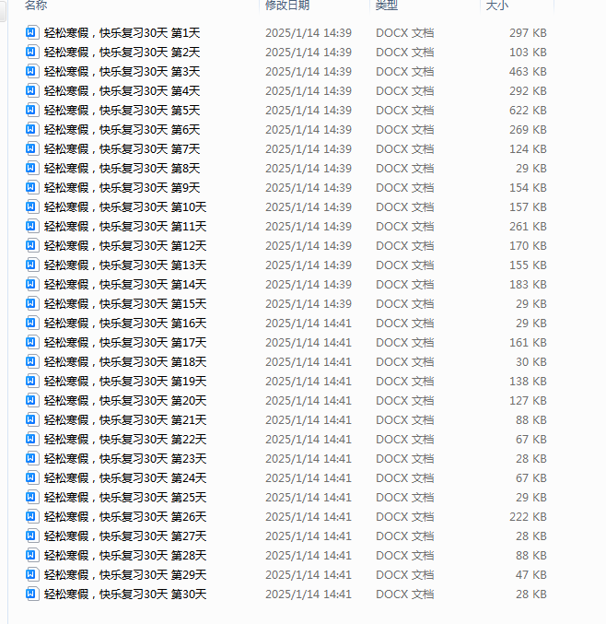Screen dimensions: 606x624
Task: Click the document icon for 第10天 file
Action: 32,207
